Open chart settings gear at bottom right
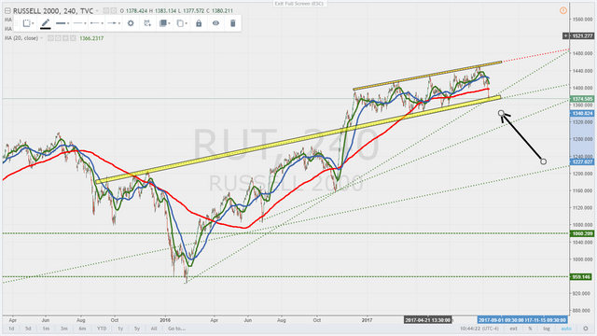Image resolution: width=597 pixels, height=336 pixels. [x=586, y=329]
